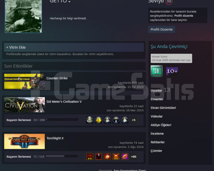Click Torchlight II achievement progress bar
The height and width of the screenshot is (171, 214).
[62, 156]
